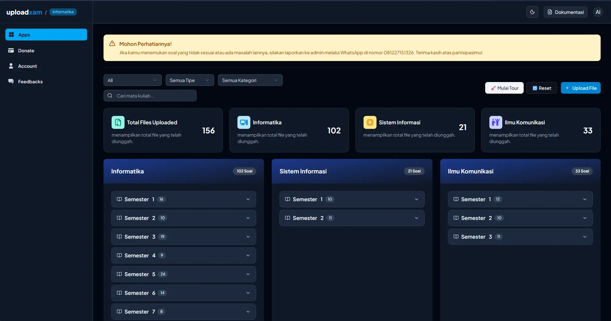
Task: Click the warning triangle icon in alert
Action: click(x=112, y=44)
